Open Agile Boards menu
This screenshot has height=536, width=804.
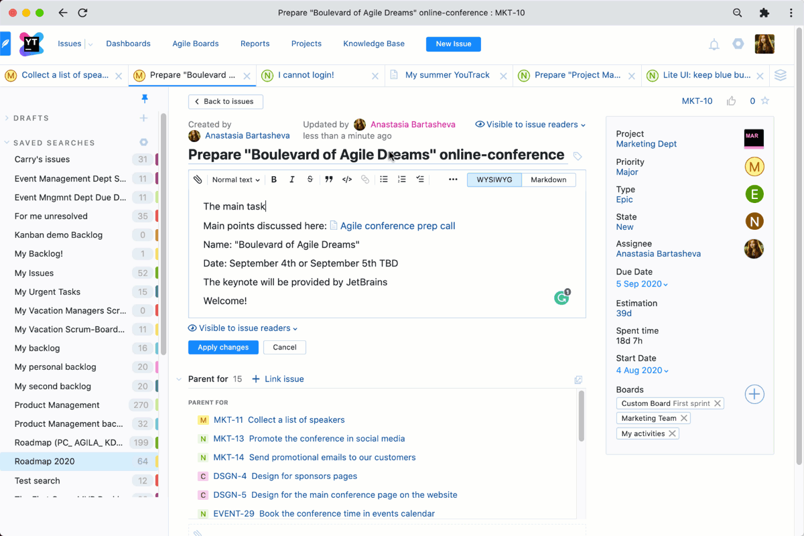(196, 44)
